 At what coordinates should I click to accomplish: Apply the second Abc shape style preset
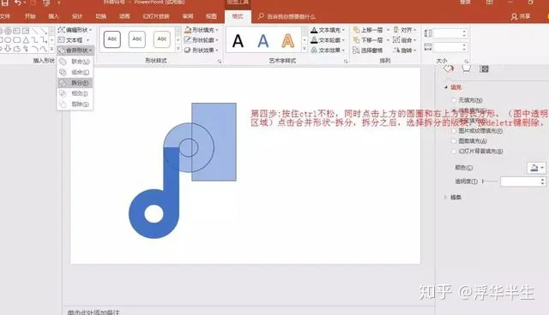click(x=137, y=39)
